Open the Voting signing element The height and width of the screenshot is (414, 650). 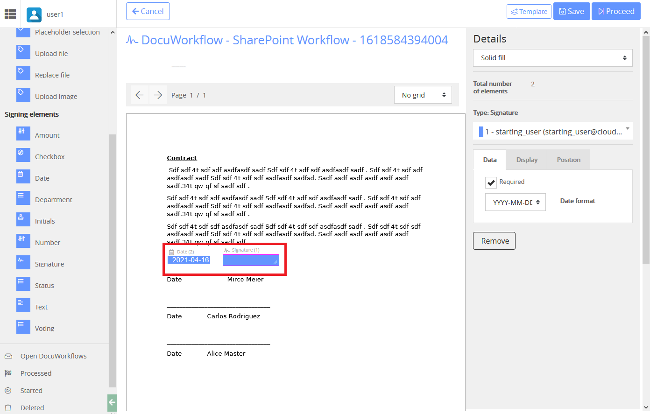click(44, 328)
